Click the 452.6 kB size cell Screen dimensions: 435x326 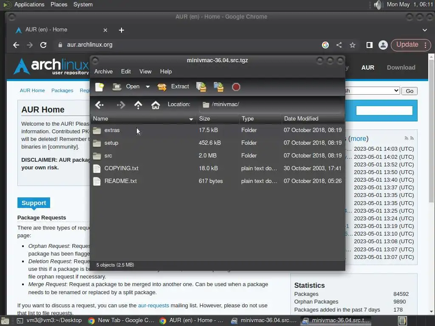point(210,143)
